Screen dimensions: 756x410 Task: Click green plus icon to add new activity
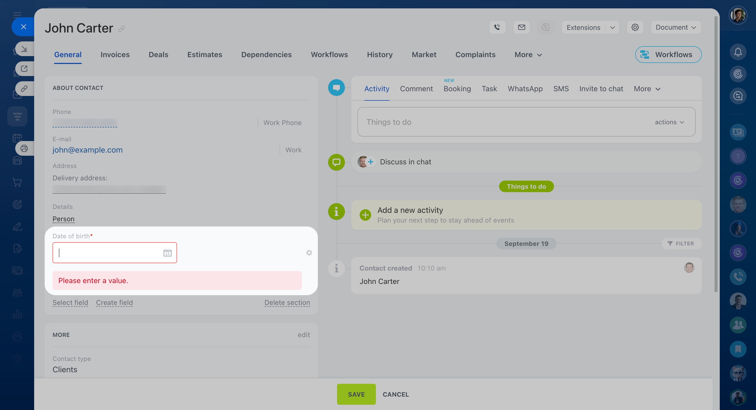[x=365, y=215]
